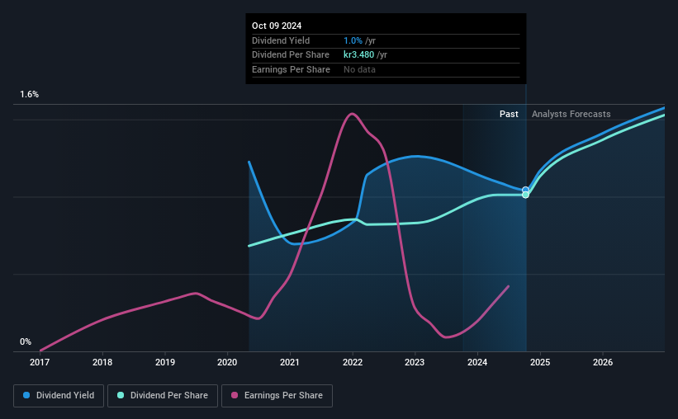Click the teal Dividend Per Share data point marker
Image resolution: width=678 pixels, height=419 pixels.
525,195
